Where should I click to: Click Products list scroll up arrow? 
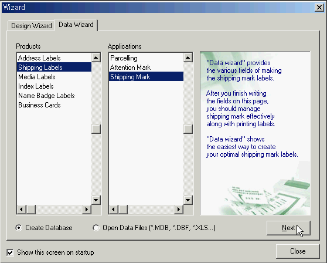[96, 58]
